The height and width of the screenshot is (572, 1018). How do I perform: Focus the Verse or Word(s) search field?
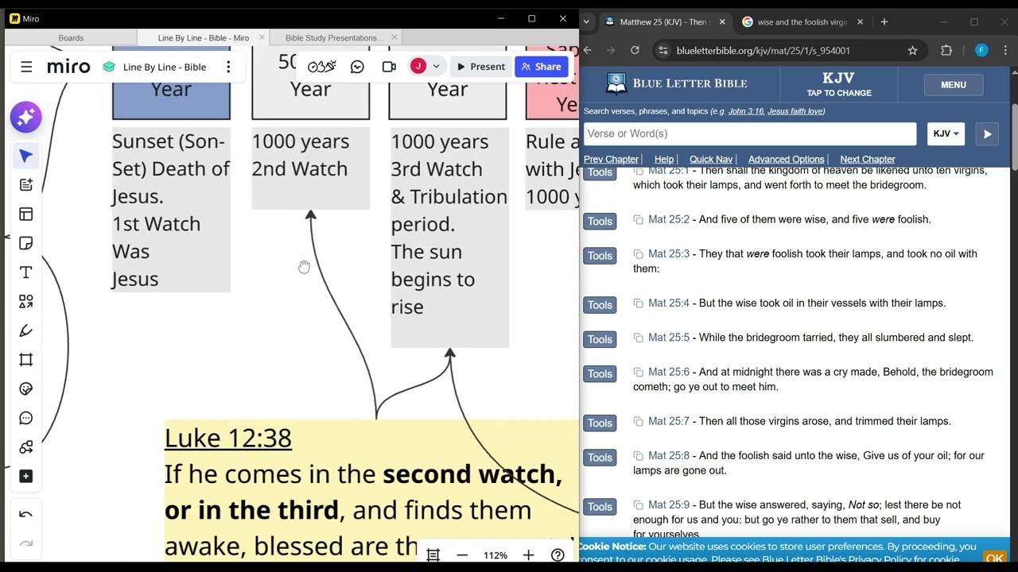click(749, 133)
